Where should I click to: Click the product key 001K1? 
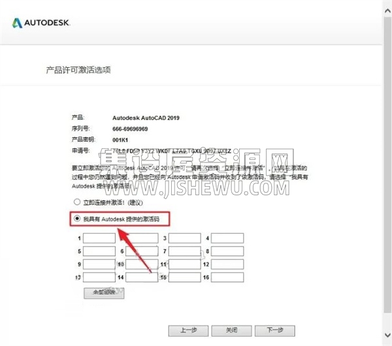tap(120, 140)
